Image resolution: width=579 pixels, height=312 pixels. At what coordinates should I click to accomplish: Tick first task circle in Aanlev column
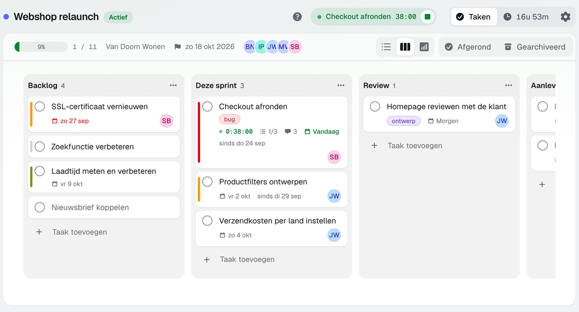click(x=543, y=107)
